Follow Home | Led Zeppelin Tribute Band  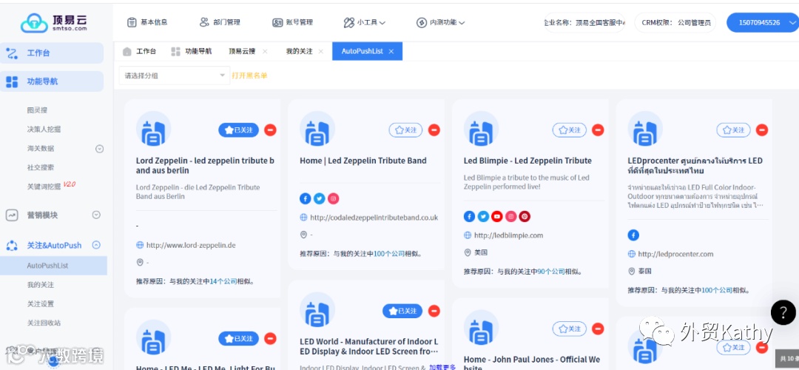405,130
